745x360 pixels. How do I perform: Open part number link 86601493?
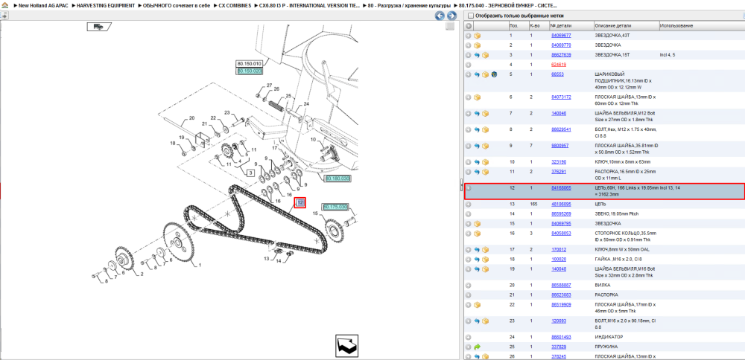point(561,337)
